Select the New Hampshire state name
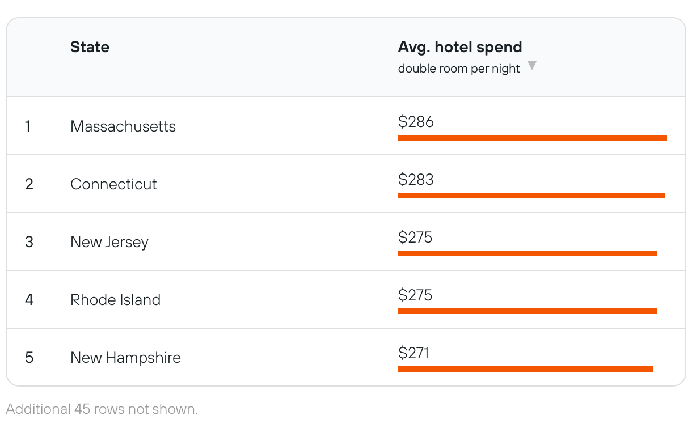This screenshot has height=424, width=692. point(125,358)
